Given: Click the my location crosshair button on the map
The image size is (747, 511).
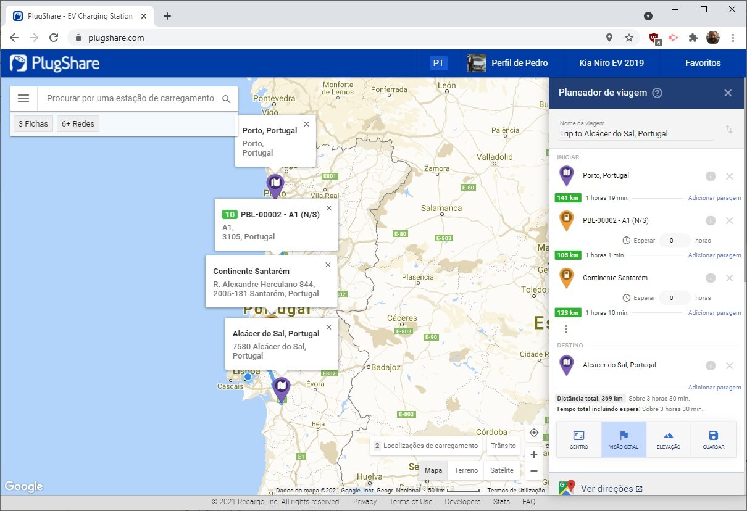Looking at the screenshot, I should (x=534, y=433).
